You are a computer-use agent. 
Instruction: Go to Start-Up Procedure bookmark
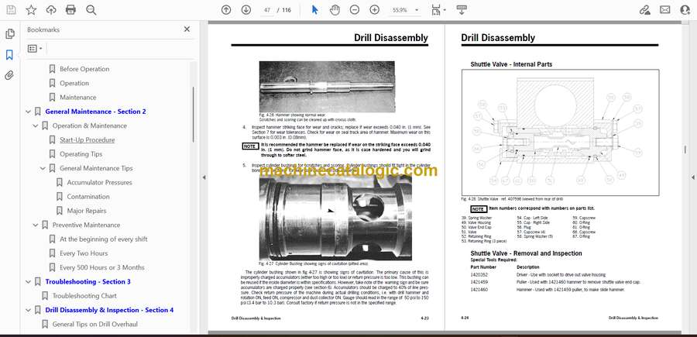coord(87,140)
